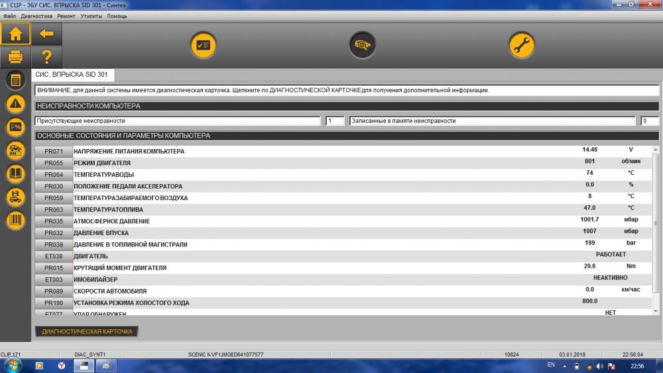Open the sidebar warning triangle icon
This screenshot has height=373, width=663.
point(16,103)
